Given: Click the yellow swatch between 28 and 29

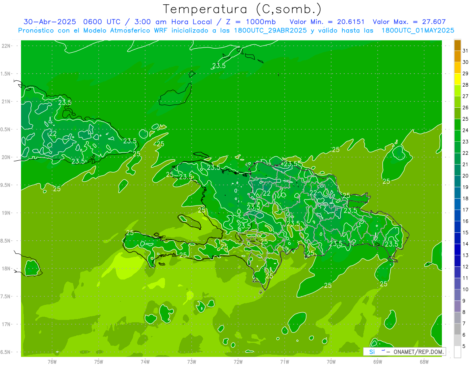Looking at the screenshot, I should tap(457, 80).
